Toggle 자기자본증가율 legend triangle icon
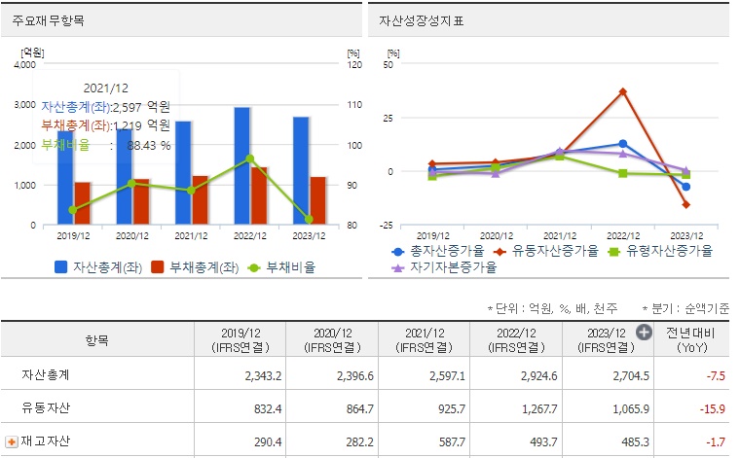 coord(398,268)
